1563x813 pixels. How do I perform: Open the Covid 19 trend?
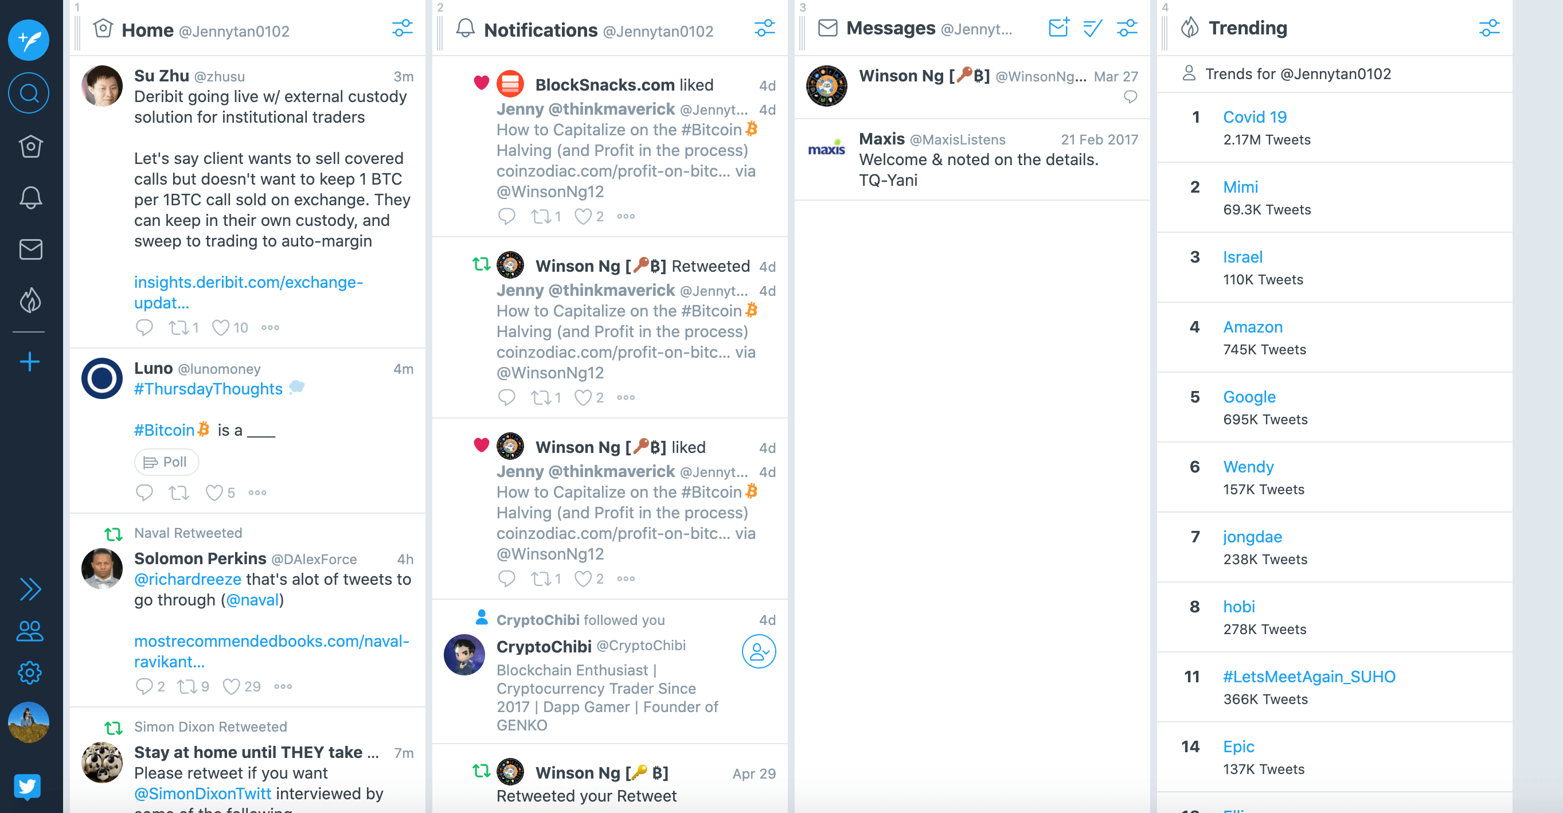pos(1255,116)
